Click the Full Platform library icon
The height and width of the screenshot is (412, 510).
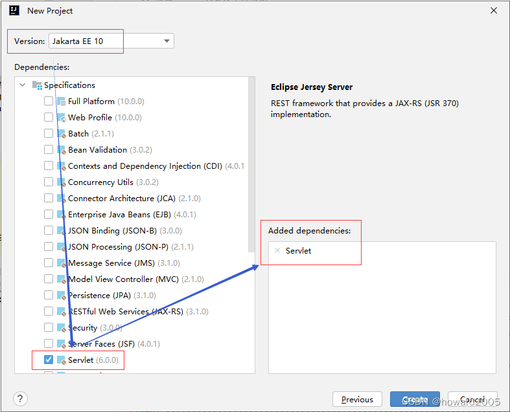pos(62,102)
